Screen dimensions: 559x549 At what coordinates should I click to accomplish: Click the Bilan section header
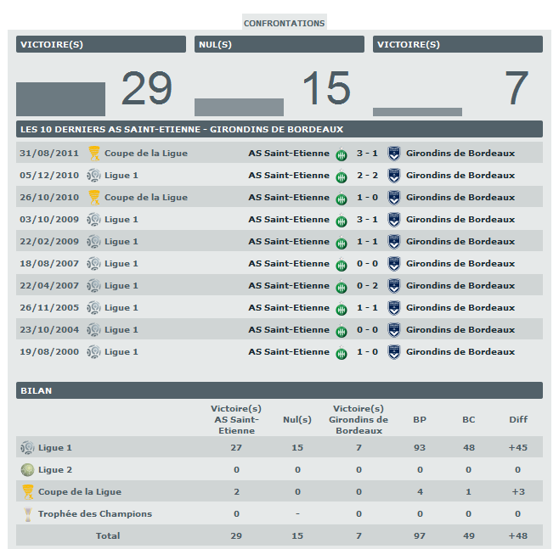279,390
